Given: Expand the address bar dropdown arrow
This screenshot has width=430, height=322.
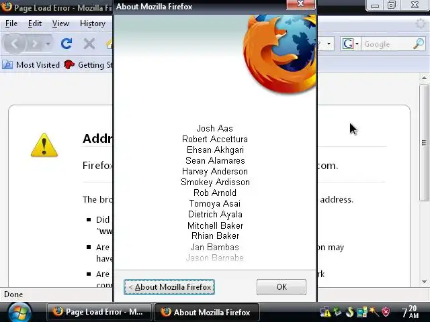Looking at the screenshot, I should coord(329,44).
